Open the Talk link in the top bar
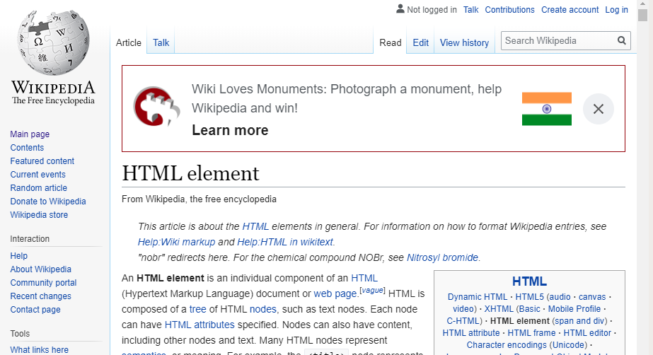 [x=471, y=10]
